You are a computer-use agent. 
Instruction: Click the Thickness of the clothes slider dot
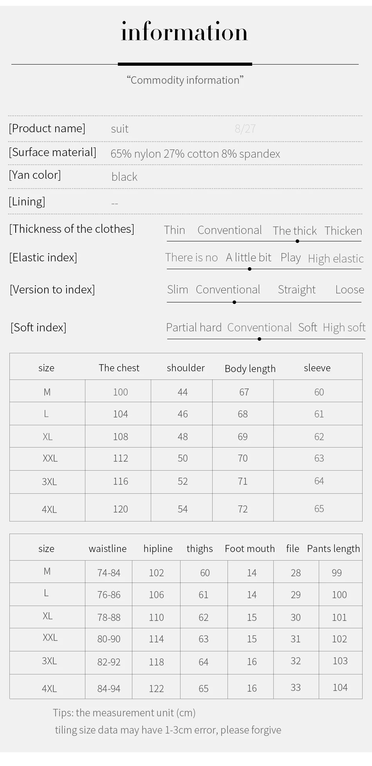[x=298, y=241]
